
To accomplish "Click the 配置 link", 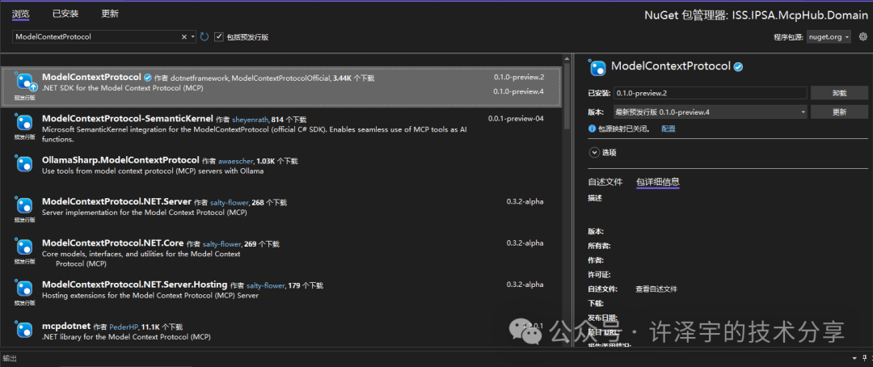I will [668, 129].
